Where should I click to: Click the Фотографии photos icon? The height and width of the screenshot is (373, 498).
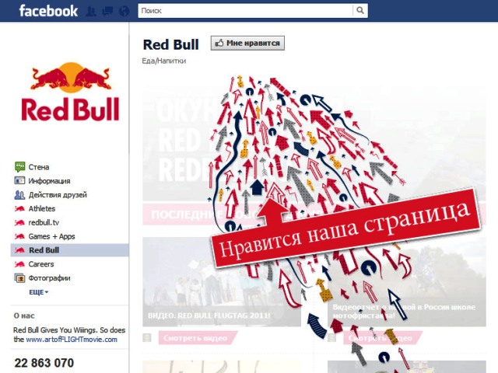point(19,278)
